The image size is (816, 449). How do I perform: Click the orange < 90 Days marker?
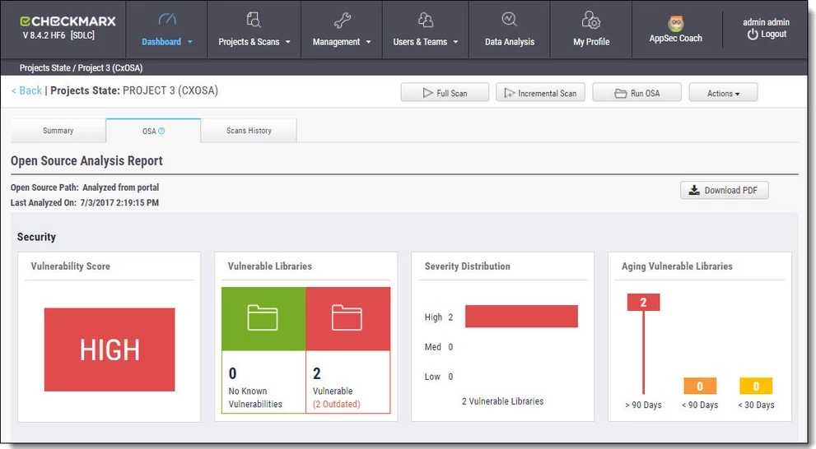pos(700,387)
